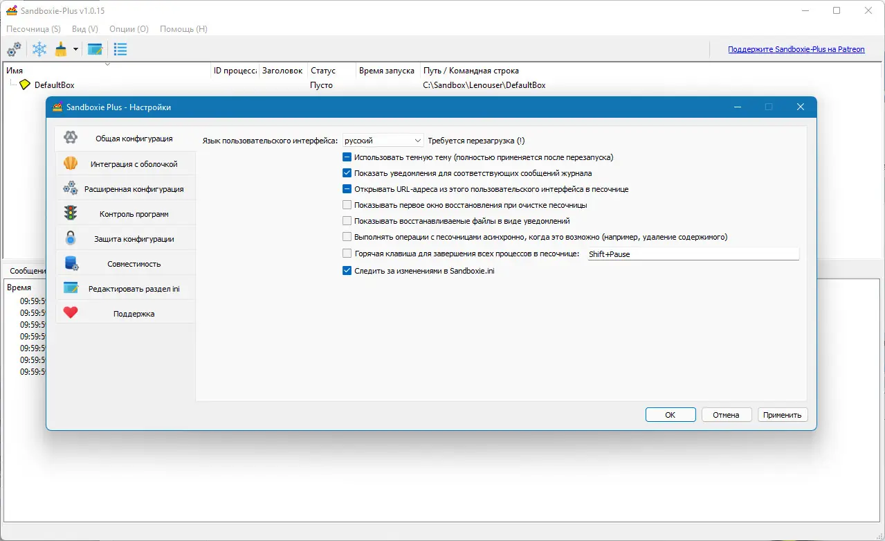Open the Редактировать раздел ini tab
885x541 pixels.
(x=125, y=289)
